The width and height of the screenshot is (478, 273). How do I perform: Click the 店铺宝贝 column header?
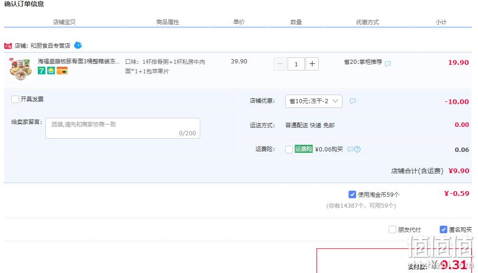[64, 22]
